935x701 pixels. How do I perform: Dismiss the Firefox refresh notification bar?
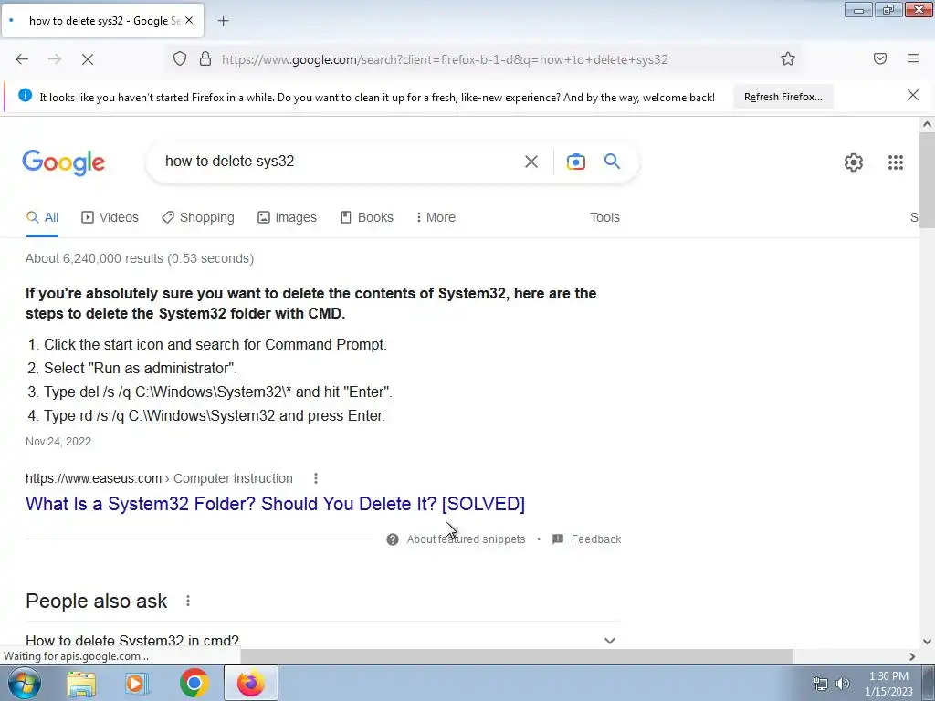[913, 95]
